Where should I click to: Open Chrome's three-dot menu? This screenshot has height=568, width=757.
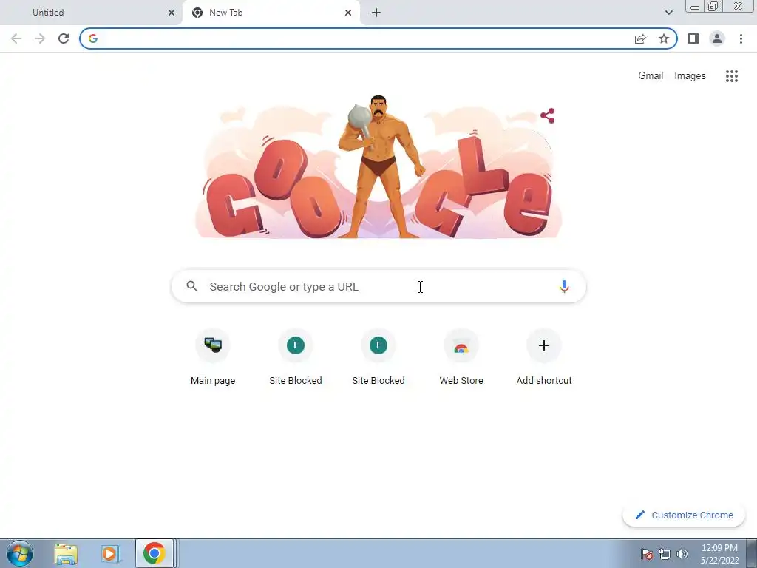741,38
